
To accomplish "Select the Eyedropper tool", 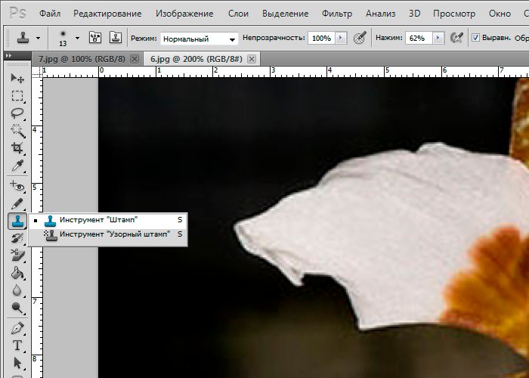I will (x=17, y=166).
